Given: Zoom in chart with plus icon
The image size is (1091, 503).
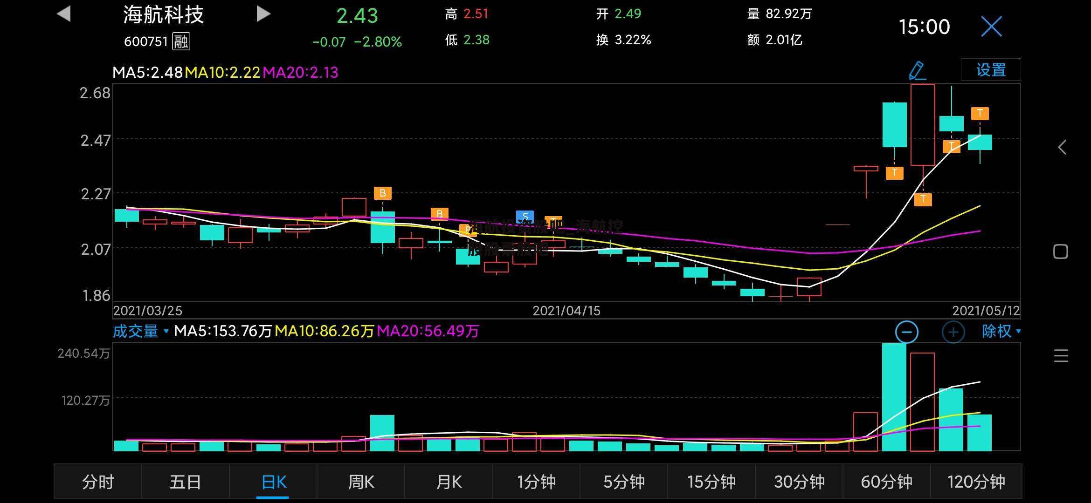Looking at the screenshot, I should coord(953,332).
